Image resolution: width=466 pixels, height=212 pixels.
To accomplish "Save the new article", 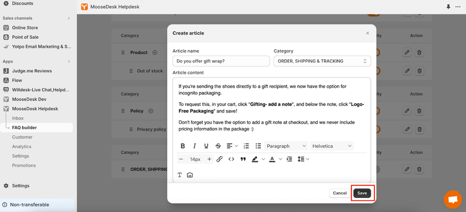I will click(362, 193).
